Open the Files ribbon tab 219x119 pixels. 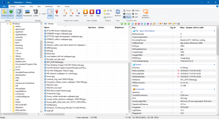31,6
